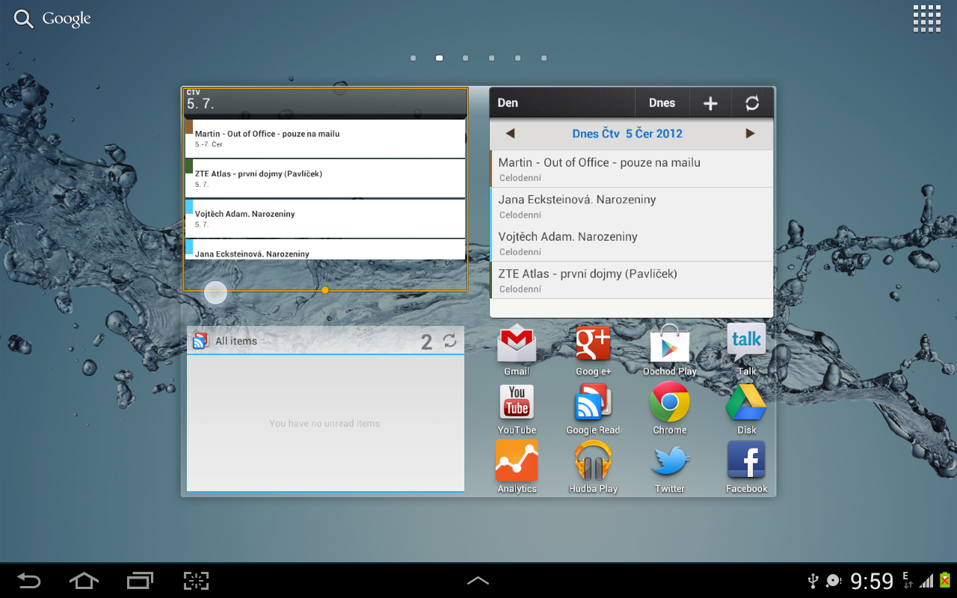Go to previous day in calendar widget
This screenshot has width=957, height=598.
(x=510, y=133)
